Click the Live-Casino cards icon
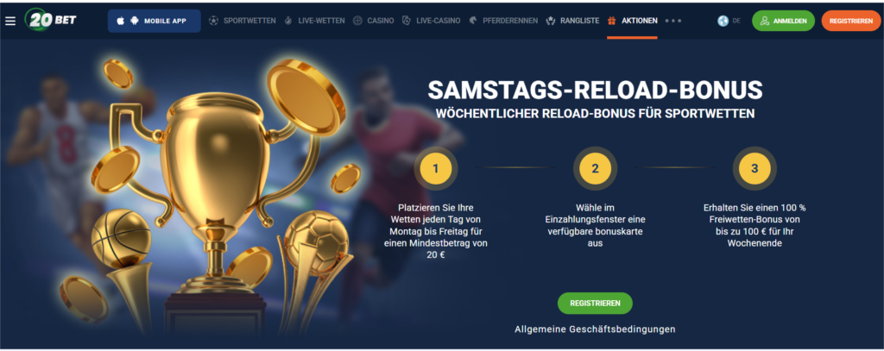This screenshot has width=884, height=351. tap(407, 21)
